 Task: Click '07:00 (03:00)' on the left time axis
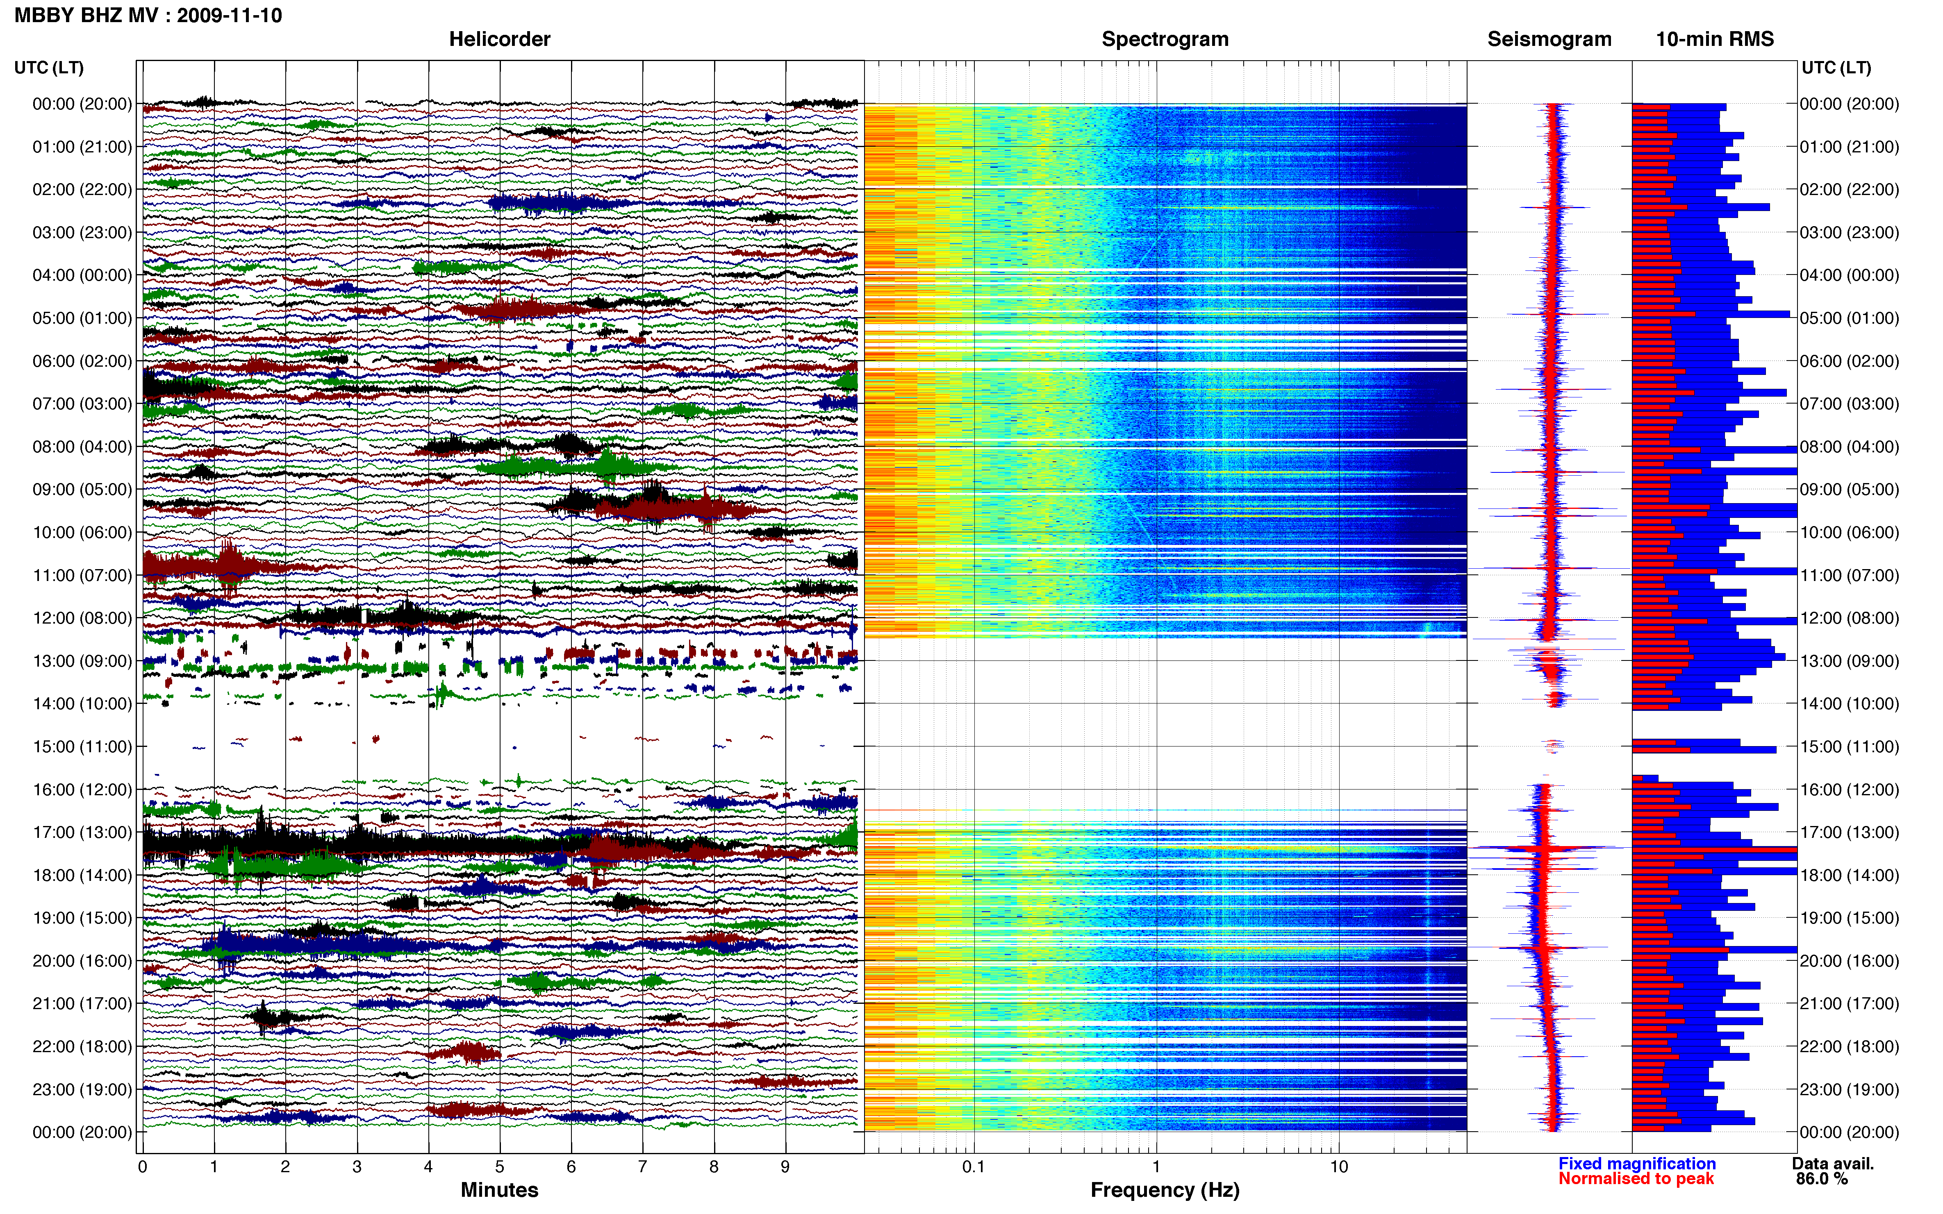coord(82,404)
